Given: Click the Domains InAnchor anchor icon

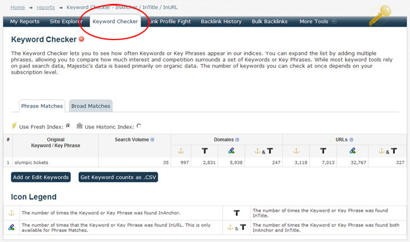Looking at the screenshot, I should [x=181, y=151].
